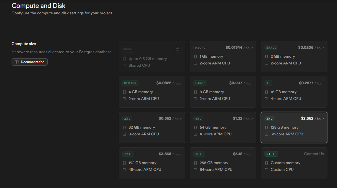The width and height of the screenshot is (337, 188).
Task: Choose the 16XL 256 GB option
Action: point(223,163)
